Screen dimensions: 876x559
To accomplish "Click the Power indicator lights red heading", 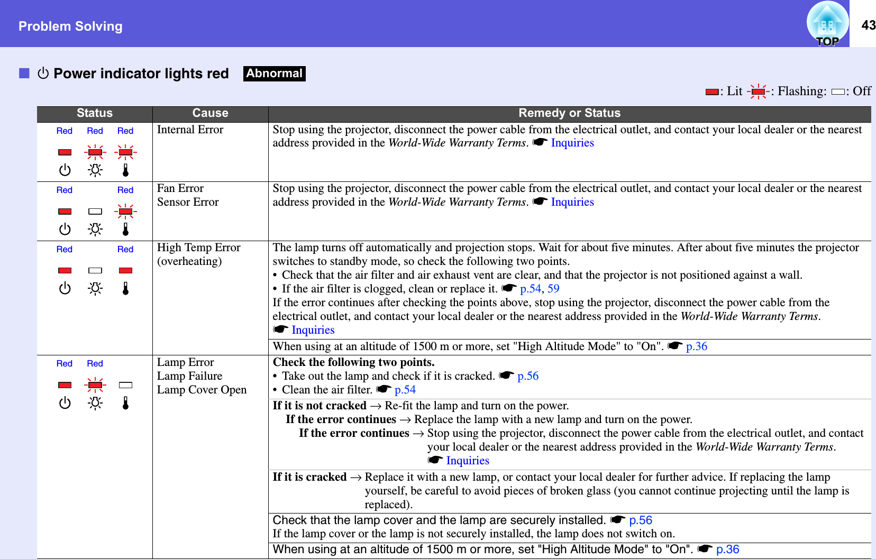I will 141,74.
